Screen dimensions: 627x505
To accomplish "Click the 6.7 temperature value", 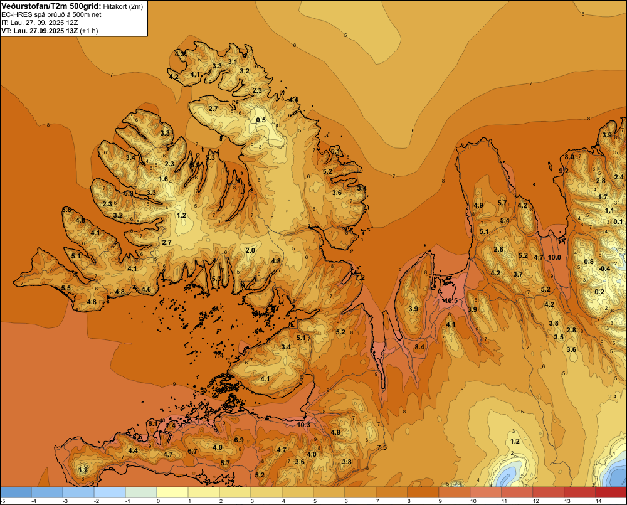I will (192, 451).
